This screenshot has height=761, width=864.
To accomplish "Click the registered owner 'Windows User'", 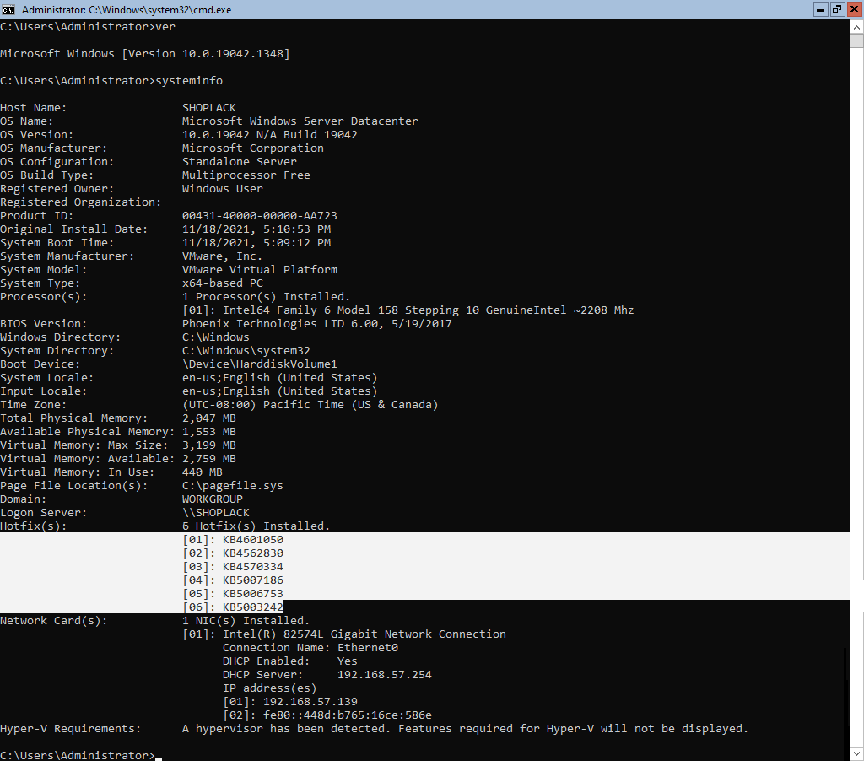I will [223, 189].
